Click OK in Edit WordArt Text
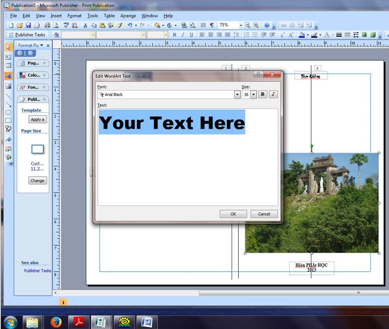The image size is (389, 329). click(233, 214)
